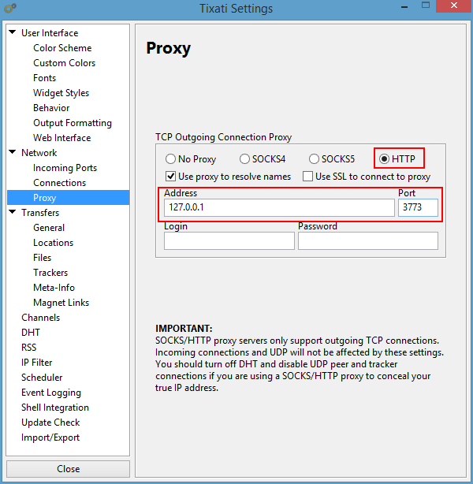Collapse the User Interface tree section
The height and width of the screenshot is (484, 473).
coord(13,32)
